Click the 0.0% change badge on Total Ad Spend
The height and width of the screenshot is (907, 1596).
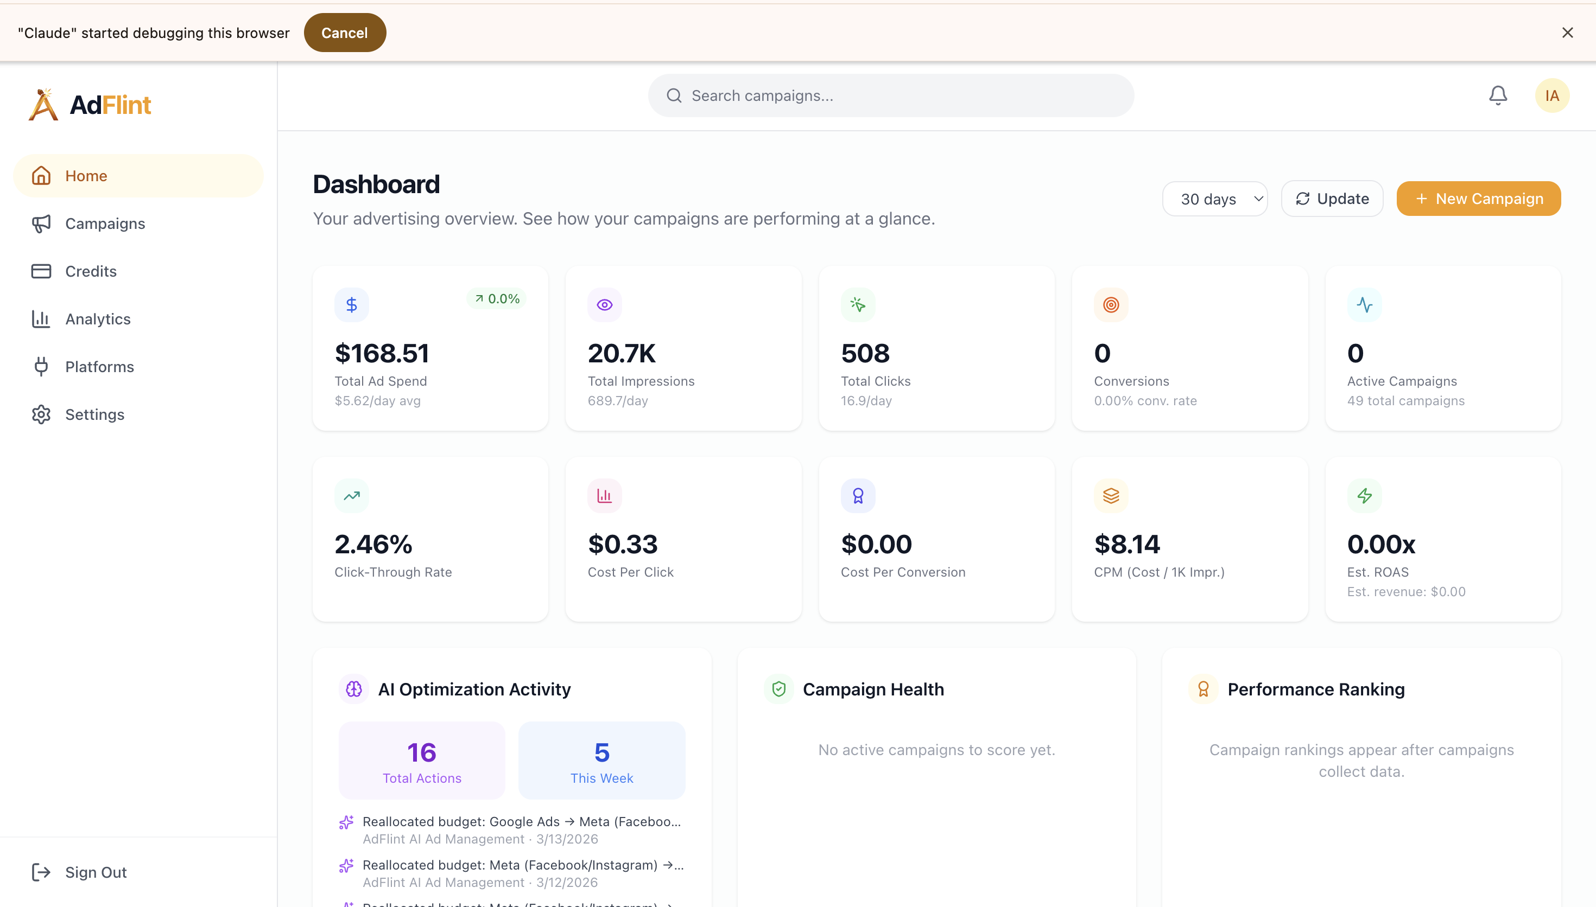coord(497,298)
